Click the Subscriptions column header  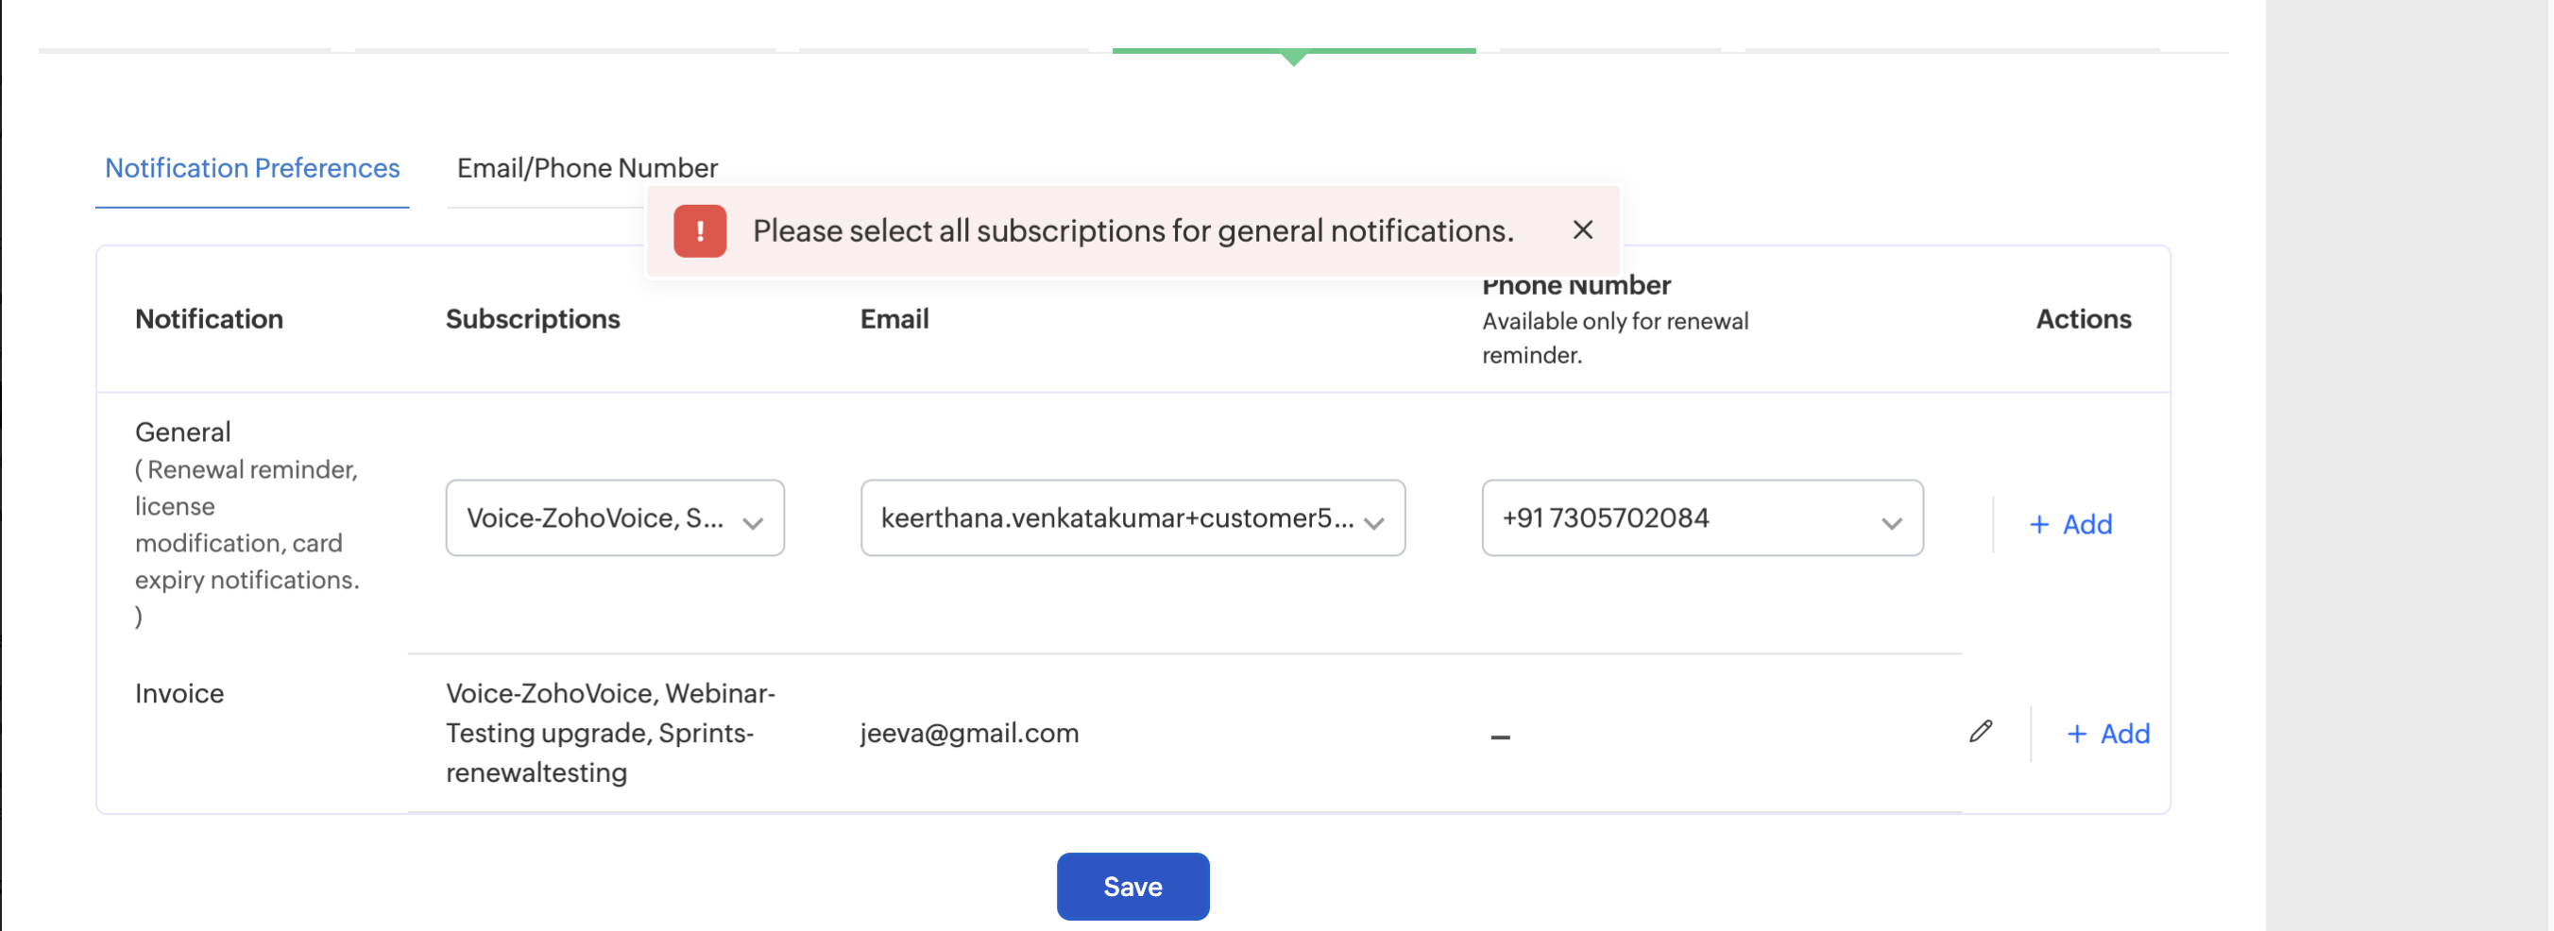coord(533,319)
